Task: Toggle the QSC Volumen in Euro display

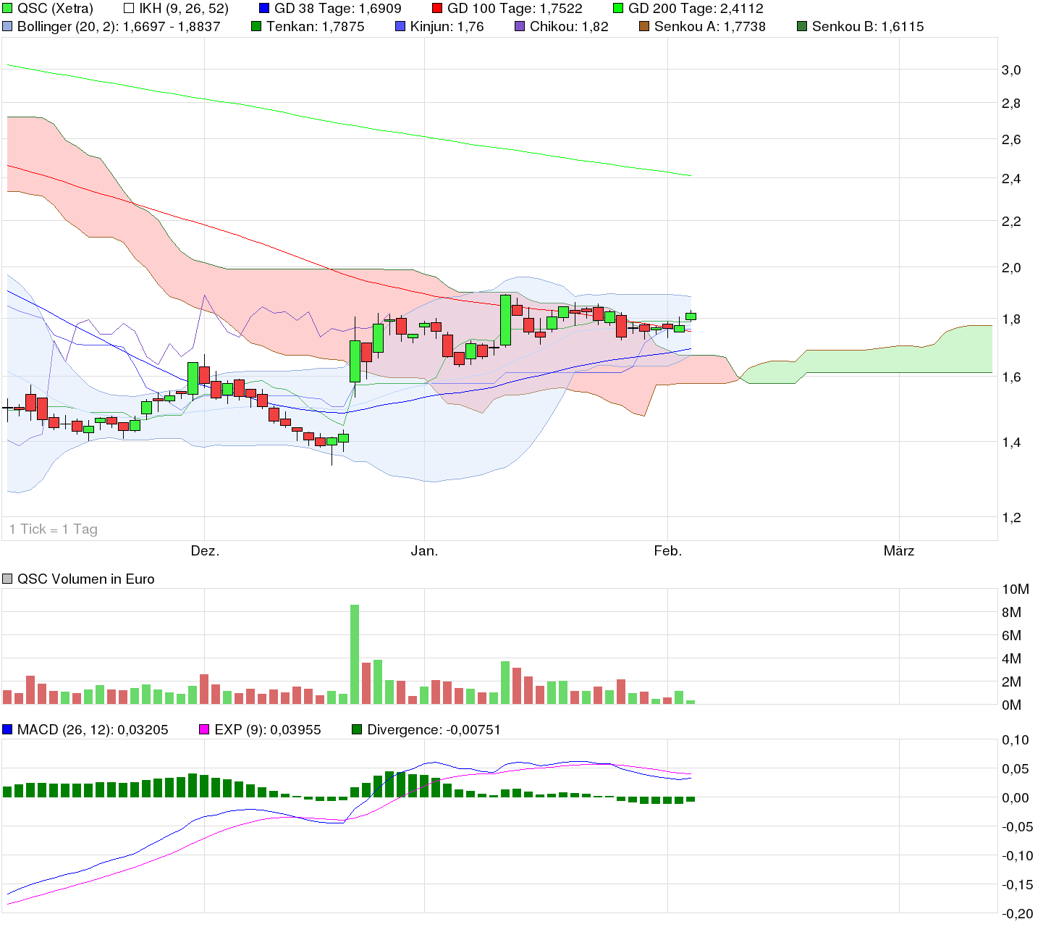Action: 7,579
